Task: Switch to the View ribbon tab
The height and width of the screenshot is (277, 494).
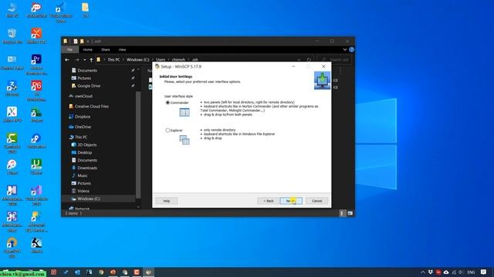Action: pos(122,49)
